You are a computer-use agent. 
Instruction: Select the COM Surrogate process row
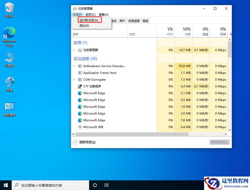[94, 80]
